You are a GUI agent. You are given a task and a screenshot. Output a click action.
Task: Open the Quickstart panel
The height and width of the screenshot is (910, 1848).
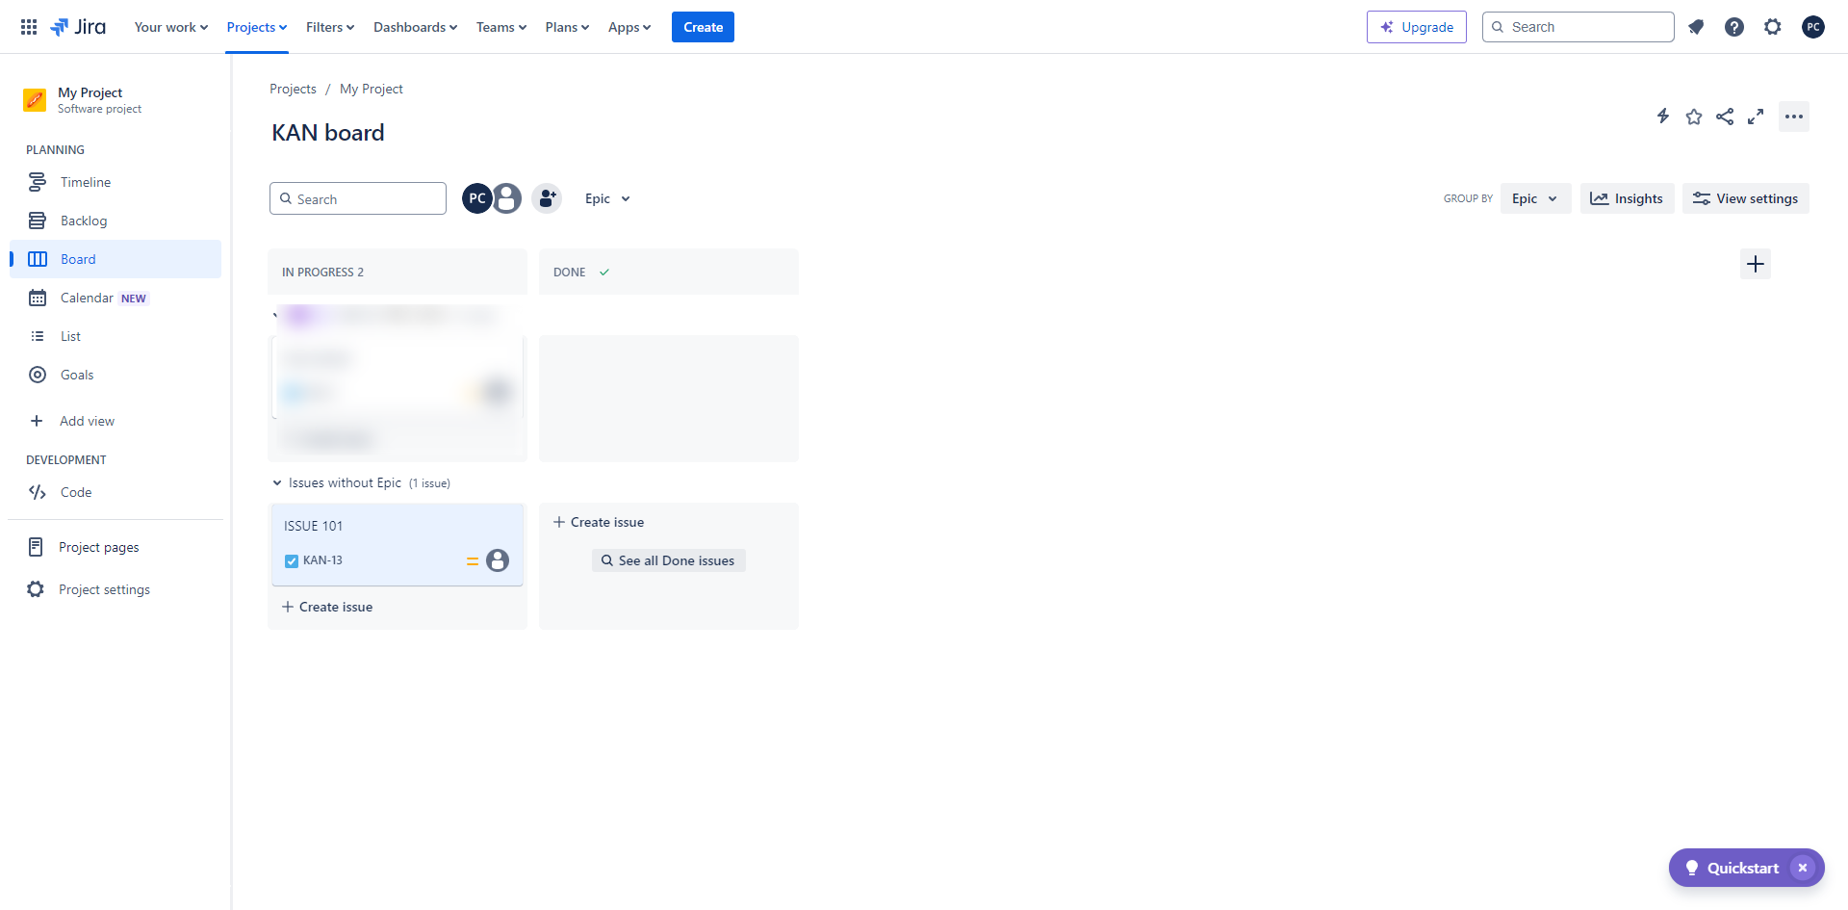click(1732, 868)
